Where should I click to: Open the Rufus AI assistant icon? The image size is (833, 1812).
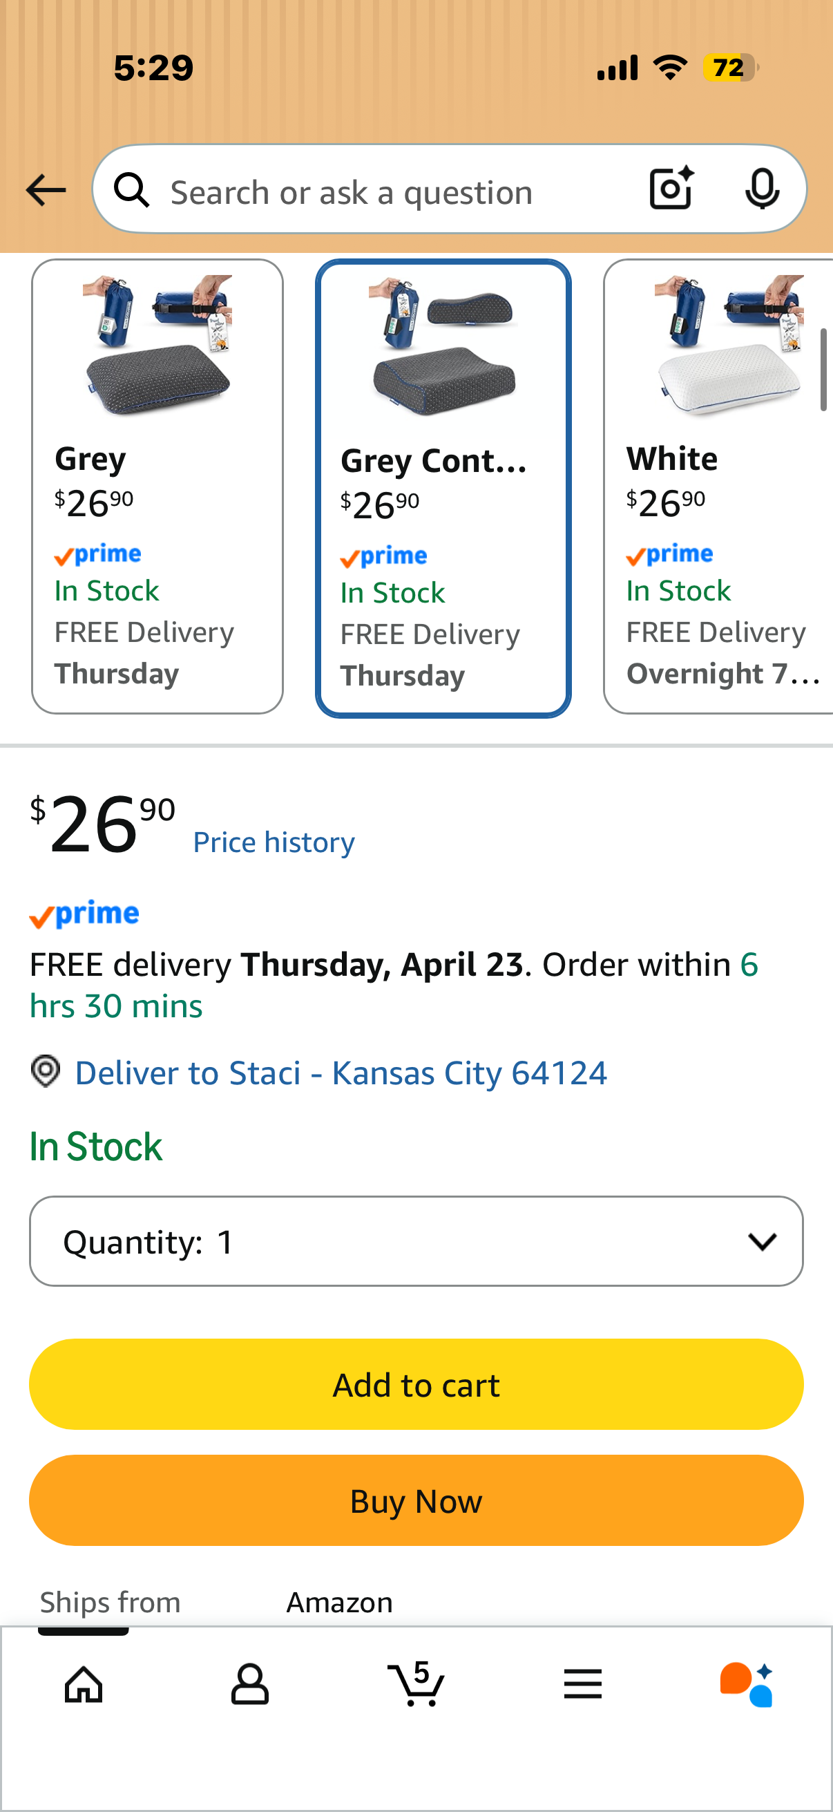[x=747, y=1684]
